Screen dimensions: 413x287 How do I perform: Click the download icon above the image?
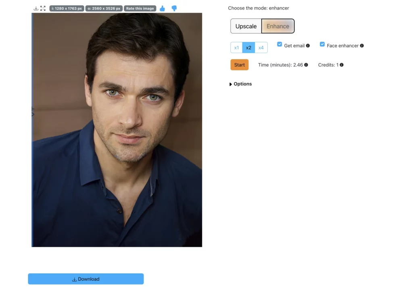click(36, 8)
